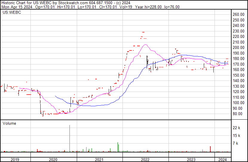This screenshot has height=162, width=248.
Task: Click the tallest gray volume spike in 2020
Action: tap(70, 138)
